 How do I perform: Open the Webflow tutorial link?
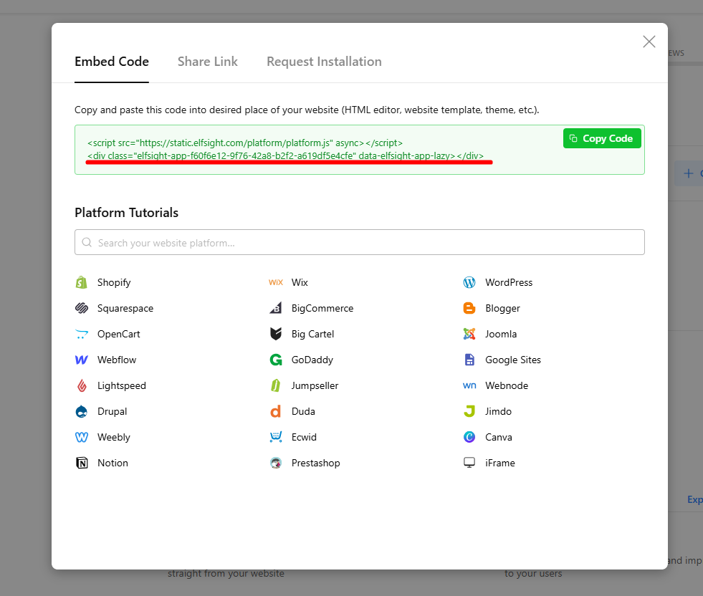pyautogui.click(x=117, y=360)
